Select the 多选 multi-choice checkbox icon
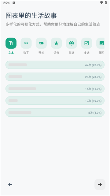This screenshot has width=110, height=196. 87,43
